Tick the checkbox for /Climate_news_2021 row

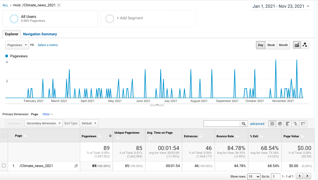point(4,166)
